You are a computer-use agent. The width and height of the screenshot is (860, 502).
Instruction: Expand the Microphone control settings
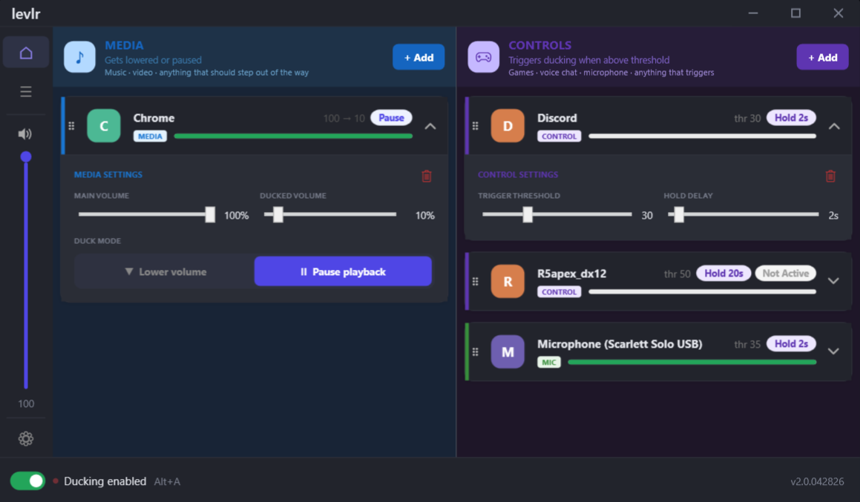[x=834, y=351]
